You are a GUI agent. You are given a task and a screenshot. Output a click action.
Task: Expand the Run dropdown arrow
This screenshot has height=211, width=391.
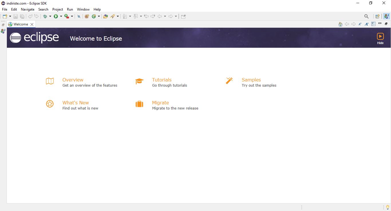[x=61, y=17]
